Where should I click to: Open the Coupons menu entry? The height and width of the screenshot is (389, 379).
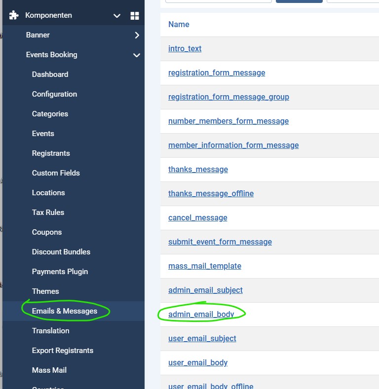point(47,232)
